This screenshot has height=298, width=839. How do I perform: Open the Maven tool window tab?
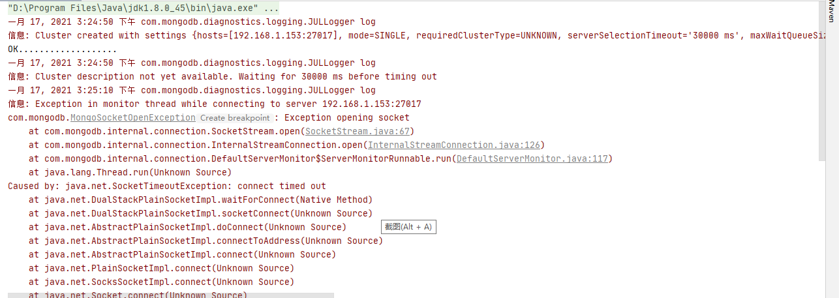click(x=831, y=11)
